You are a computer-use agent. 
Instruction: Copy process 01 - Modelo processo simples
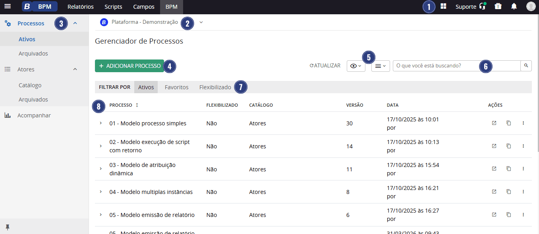[509, 123]
